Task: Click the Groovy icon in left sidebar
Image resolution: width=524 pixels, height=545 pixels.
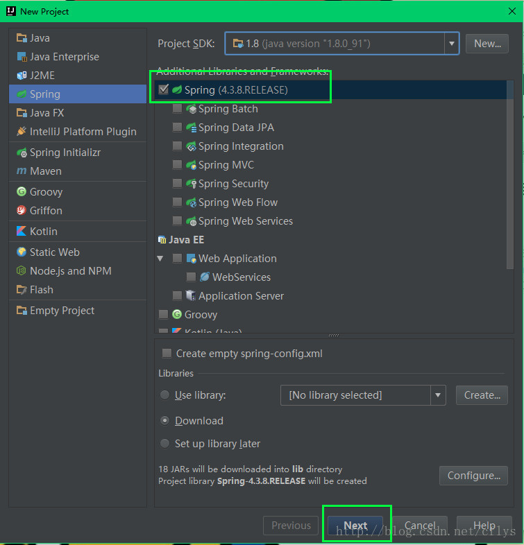Action: point(22,191)
